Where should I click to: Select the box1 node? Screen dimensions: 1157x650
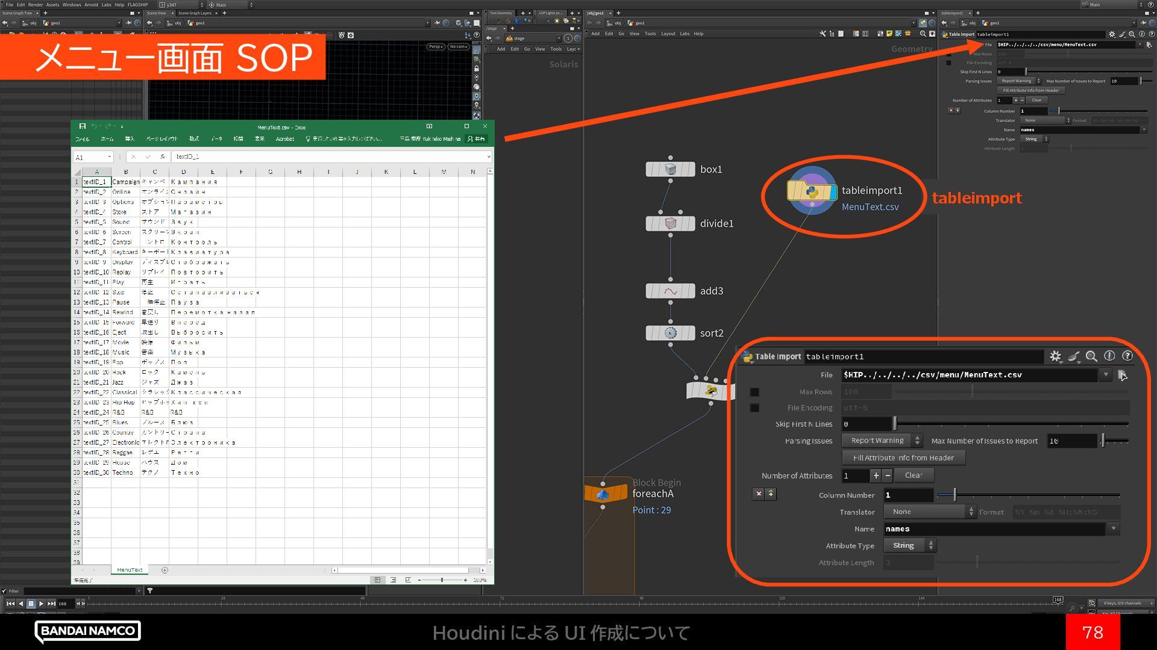(x=670, y=170)
